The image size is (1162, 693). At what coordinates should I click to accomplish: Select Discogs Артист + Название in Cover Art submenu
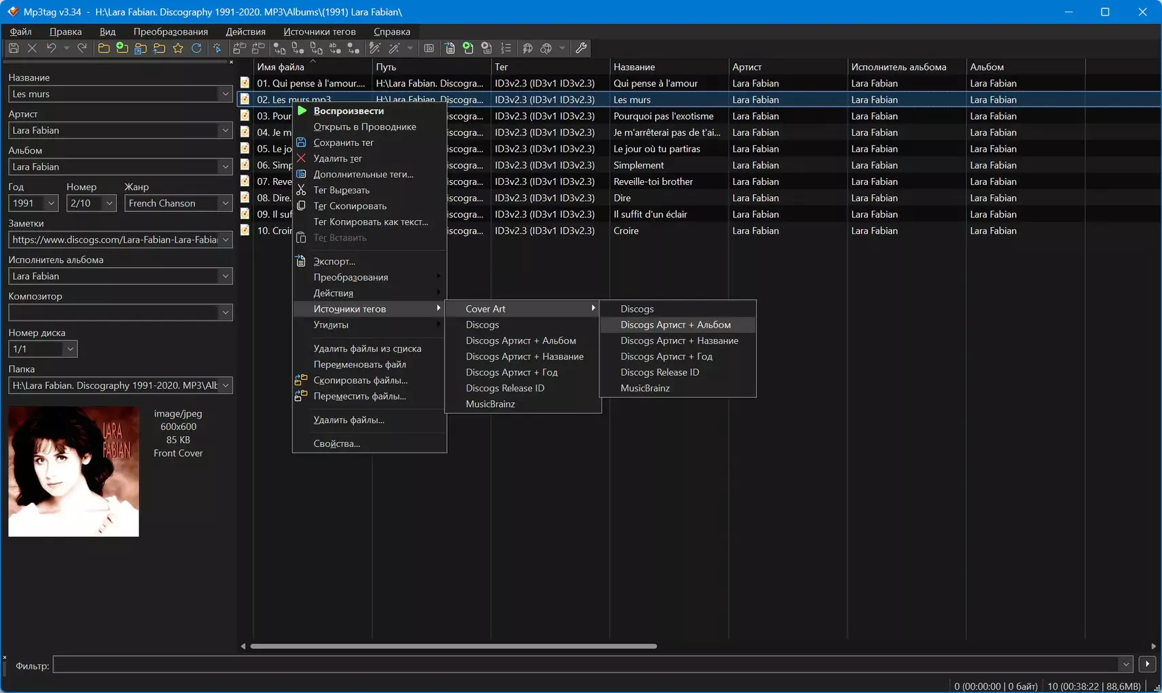[x=679, y=340]
